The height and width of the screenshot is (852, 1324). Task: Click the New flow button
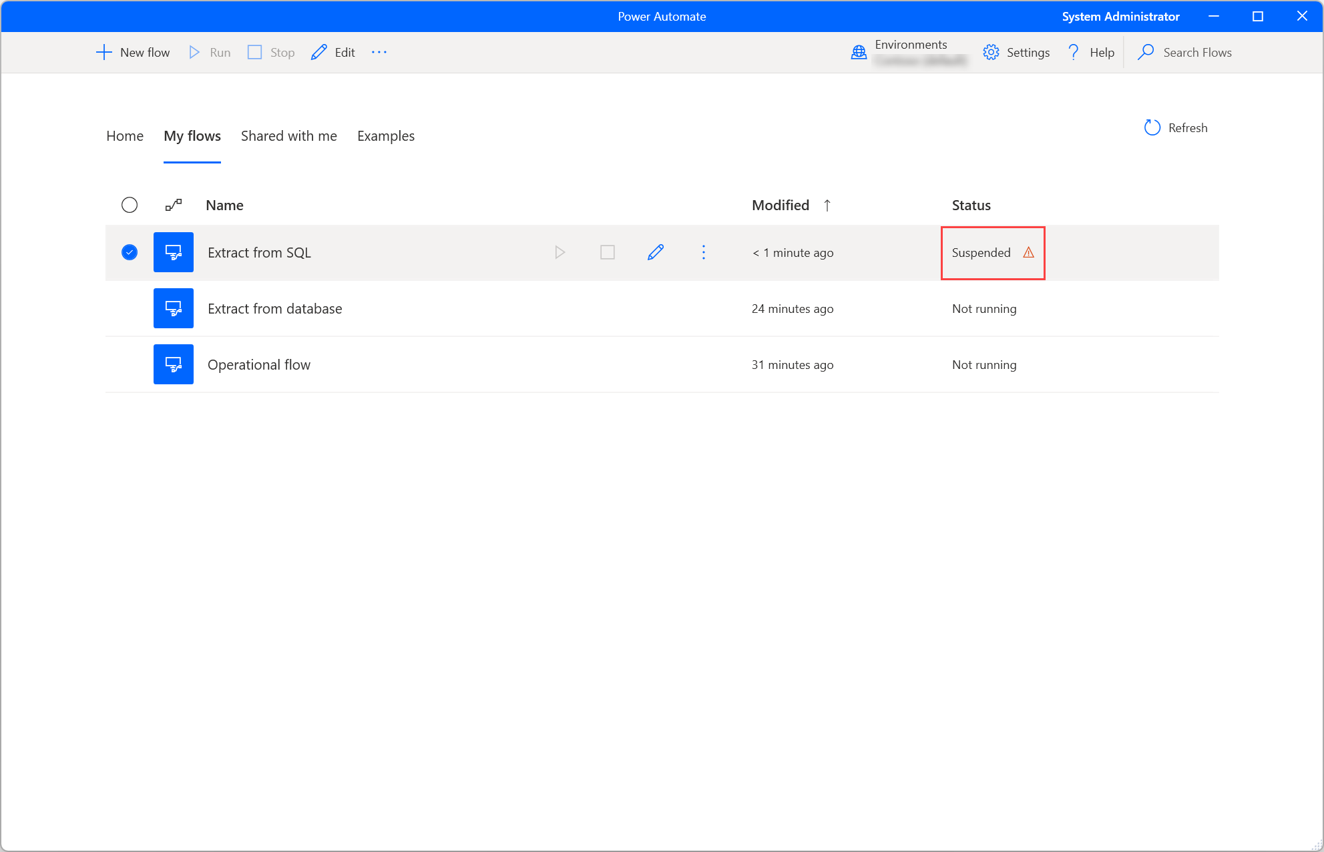pyautogui.click(x=132, y=52)
